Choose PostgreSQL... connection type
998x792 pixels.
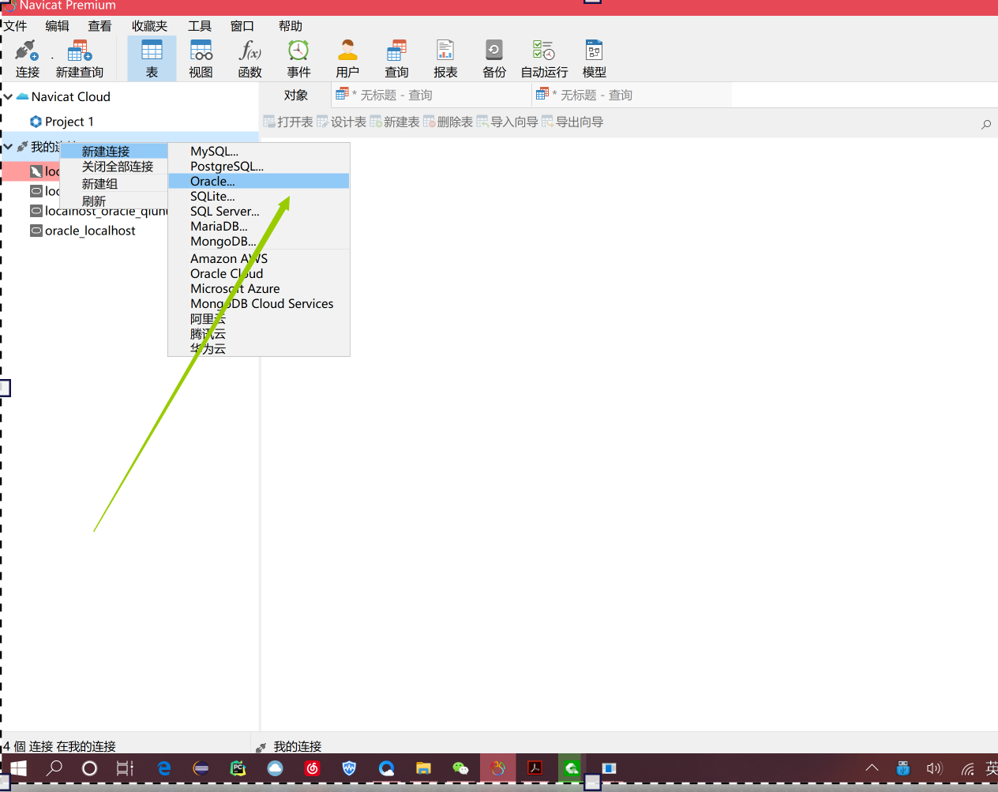point(259,166)
